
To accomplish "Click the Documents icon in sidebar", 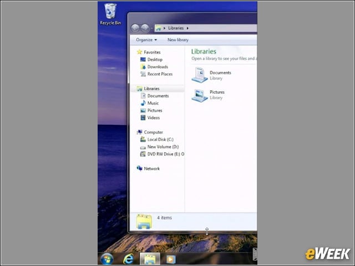I will [143, 96].
